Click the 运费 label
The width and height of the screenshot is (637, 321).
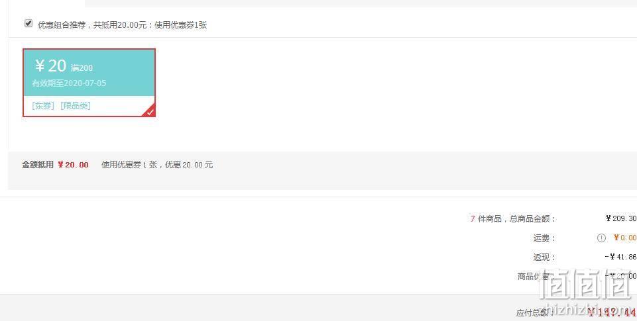click(544, 238)
